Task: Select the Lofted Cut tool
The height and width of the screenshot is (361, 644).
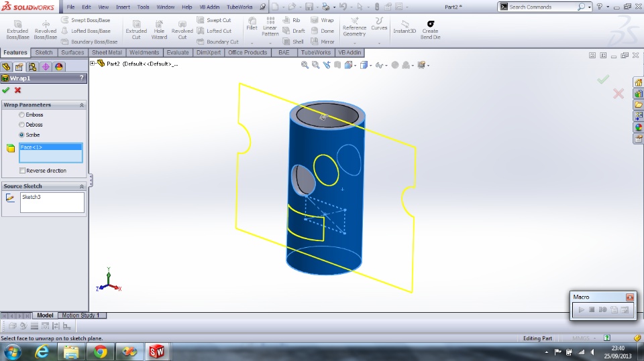Action: point(214,31)
